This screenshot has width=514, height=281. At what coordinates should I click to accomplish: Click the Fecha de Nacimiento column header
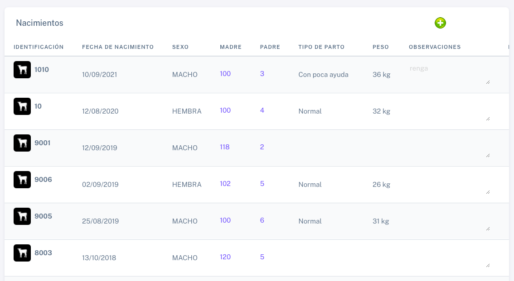(118, 47)
